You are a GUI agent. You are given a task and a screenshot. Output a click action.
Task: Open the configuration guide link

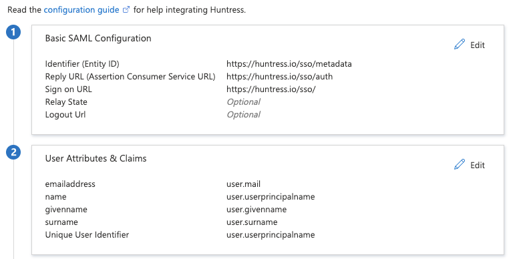pyautogui.click(x=81, y=10)
